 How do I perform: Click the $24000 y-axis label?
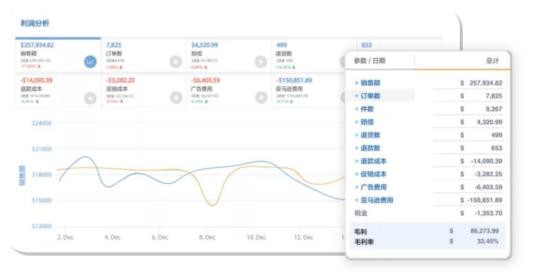42,123
